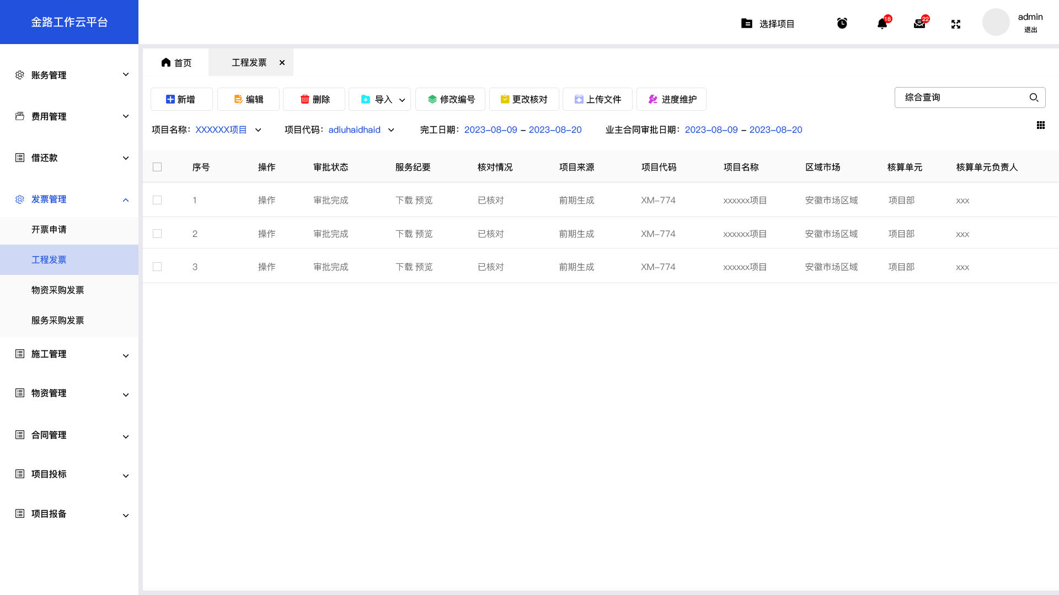
Task: Click the 账务管理 gear icon
Action: (20, 75)
